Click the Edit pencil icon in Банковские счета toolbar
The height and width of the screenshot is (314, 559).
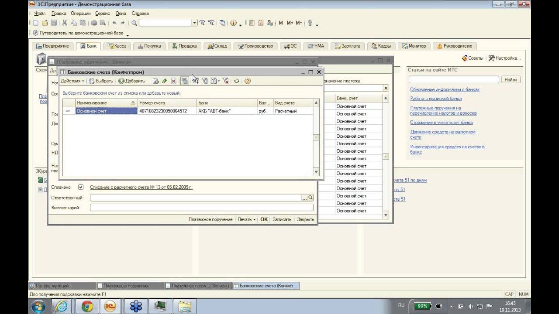(165, 81)
